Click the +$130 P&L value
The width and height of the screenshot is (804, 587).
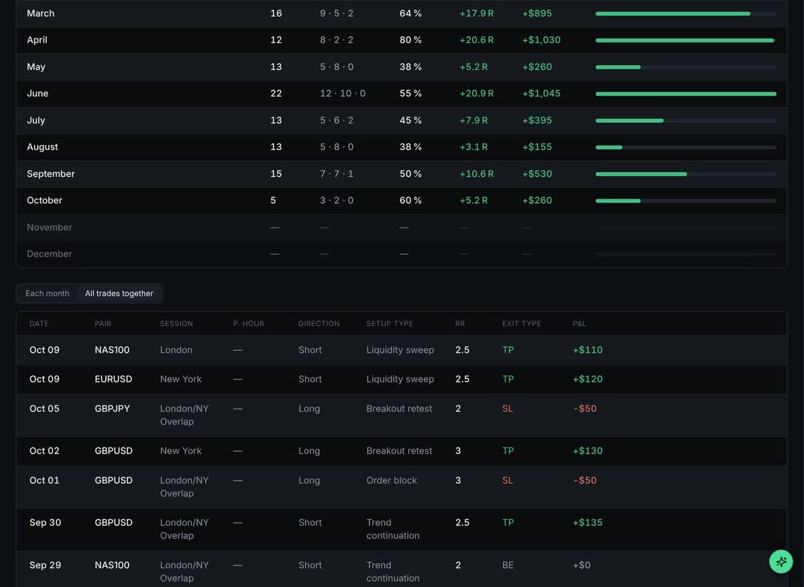588,451
